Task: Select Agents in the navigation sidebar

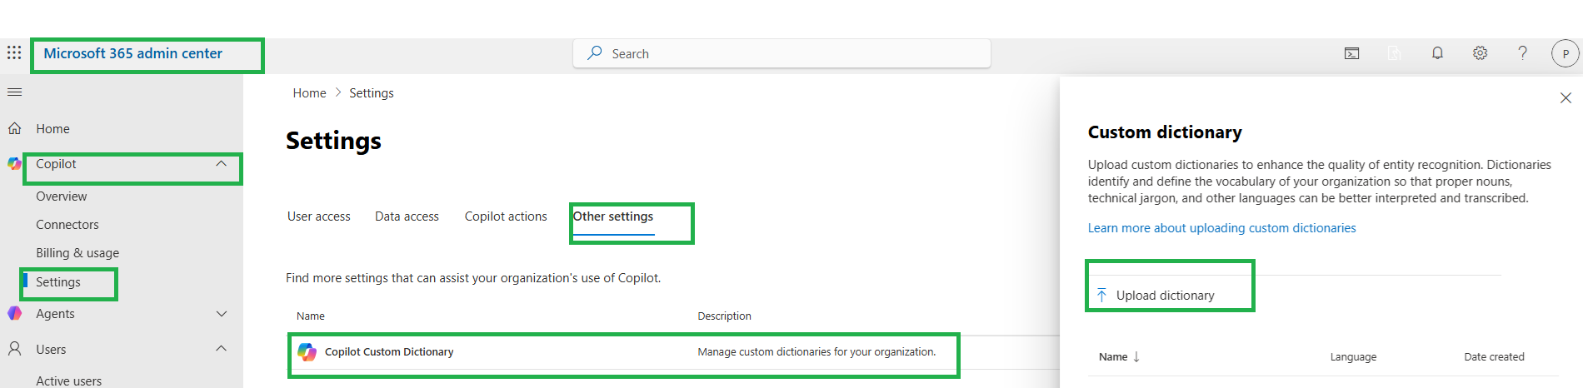Action: pos(55,314)
